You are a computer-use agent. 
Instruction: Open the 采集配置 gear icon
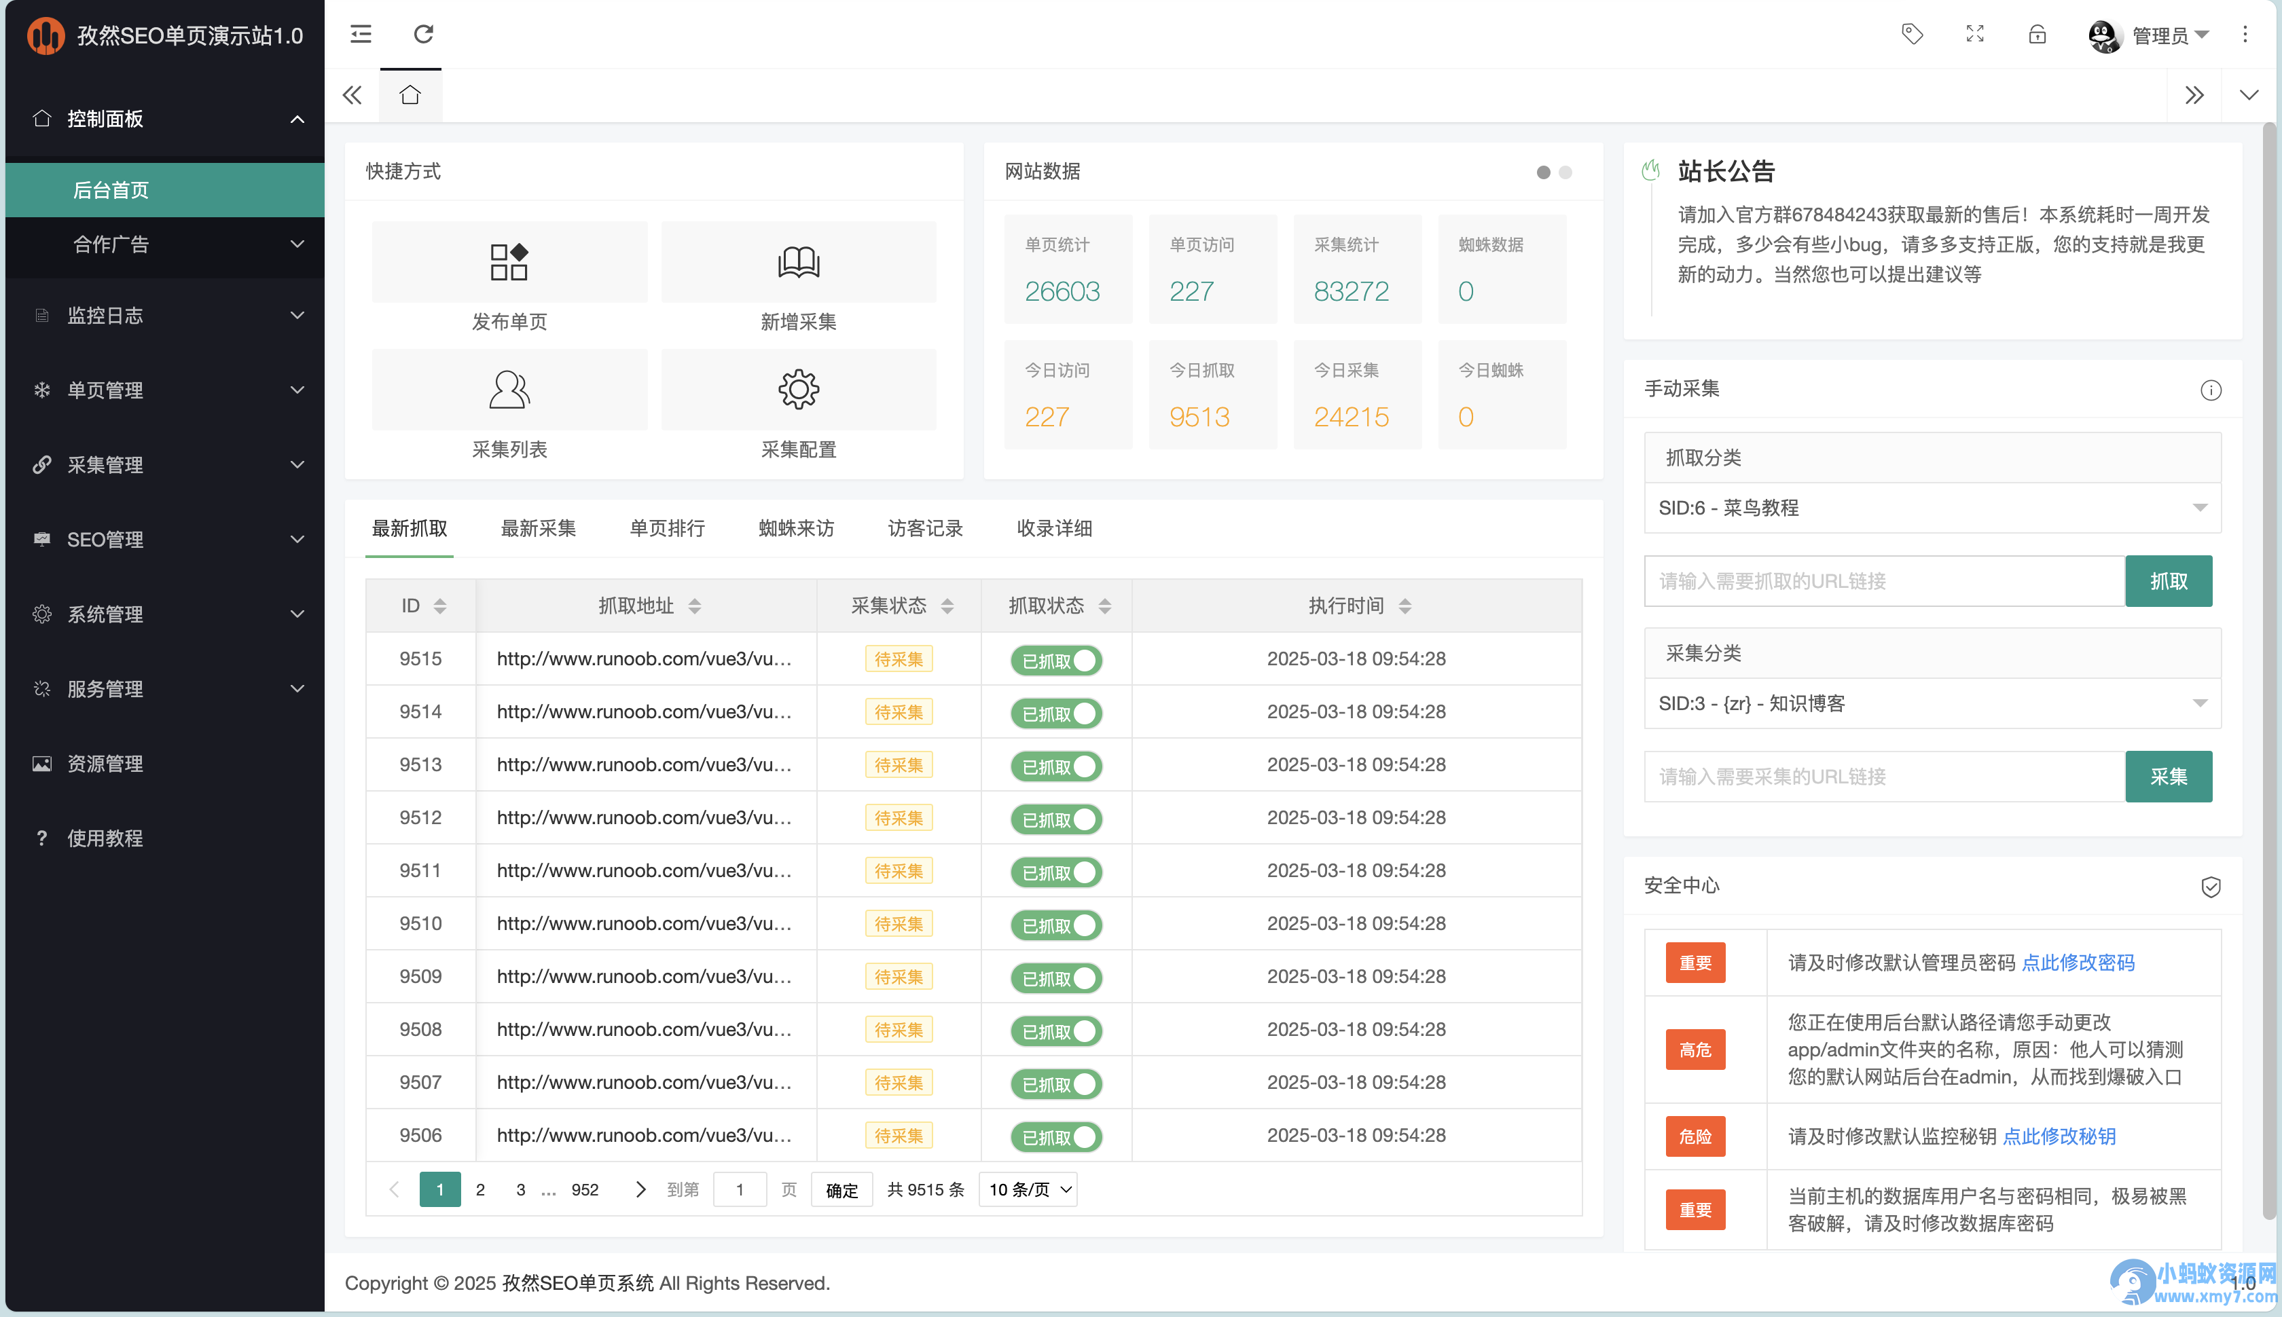[x=797, y=389]
